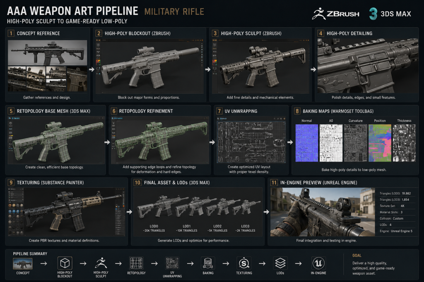Viewport: 424px width, 282px height.
Task: Click the In-Engine Unreal logo icon
Action: point(318,263)
